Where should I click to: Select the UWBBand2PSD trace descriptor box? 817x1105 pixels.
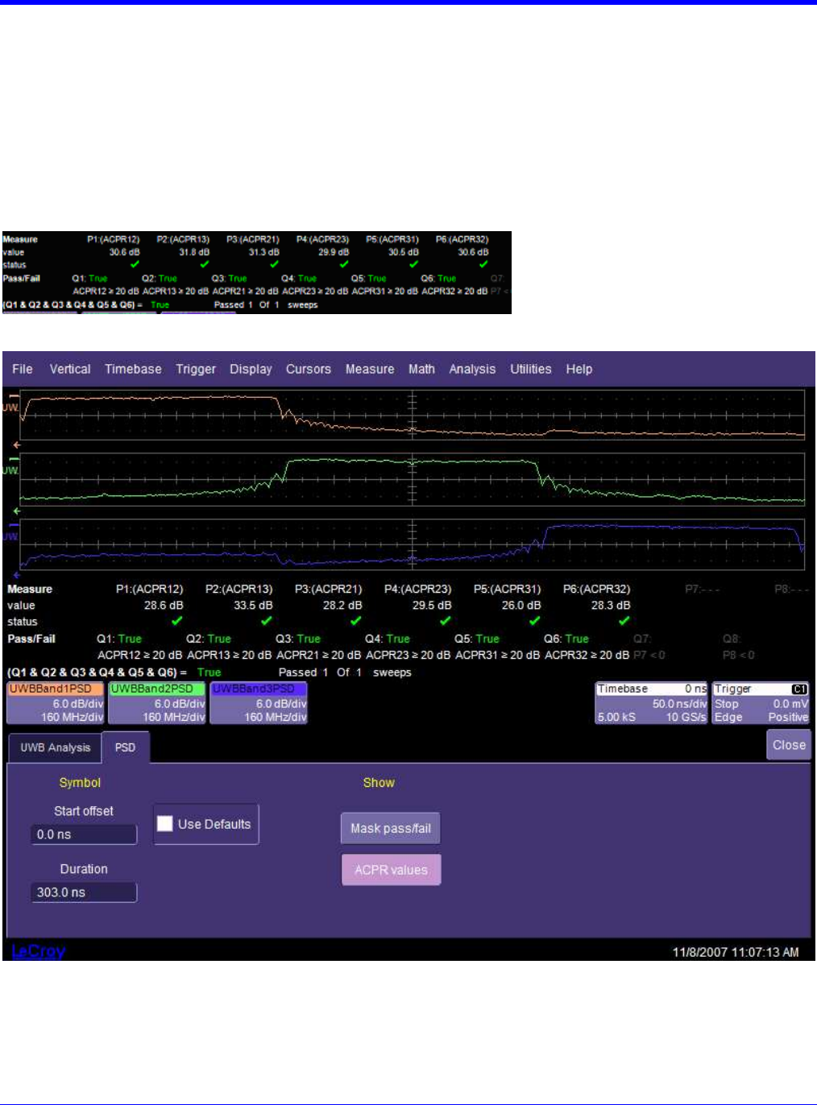157,703
